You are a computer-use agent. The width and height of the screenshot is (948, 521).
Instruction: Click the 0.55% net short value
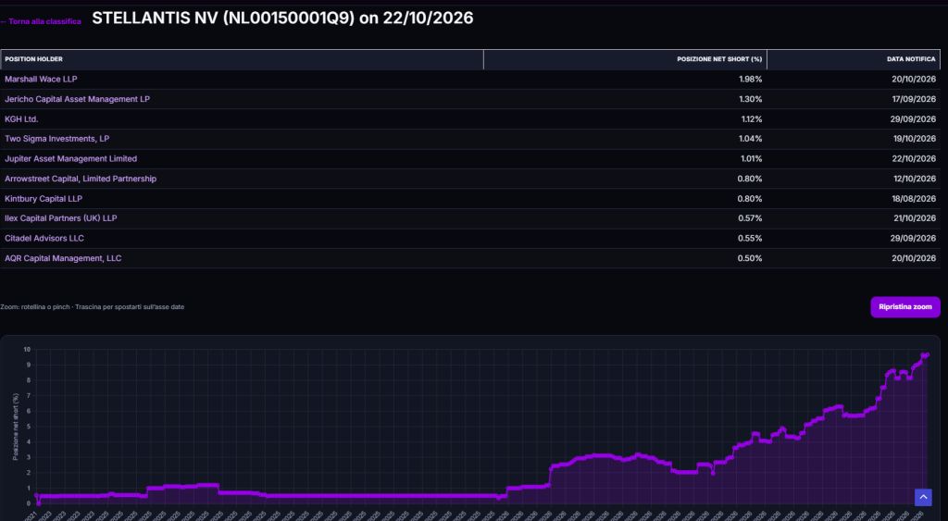[750, 238]
